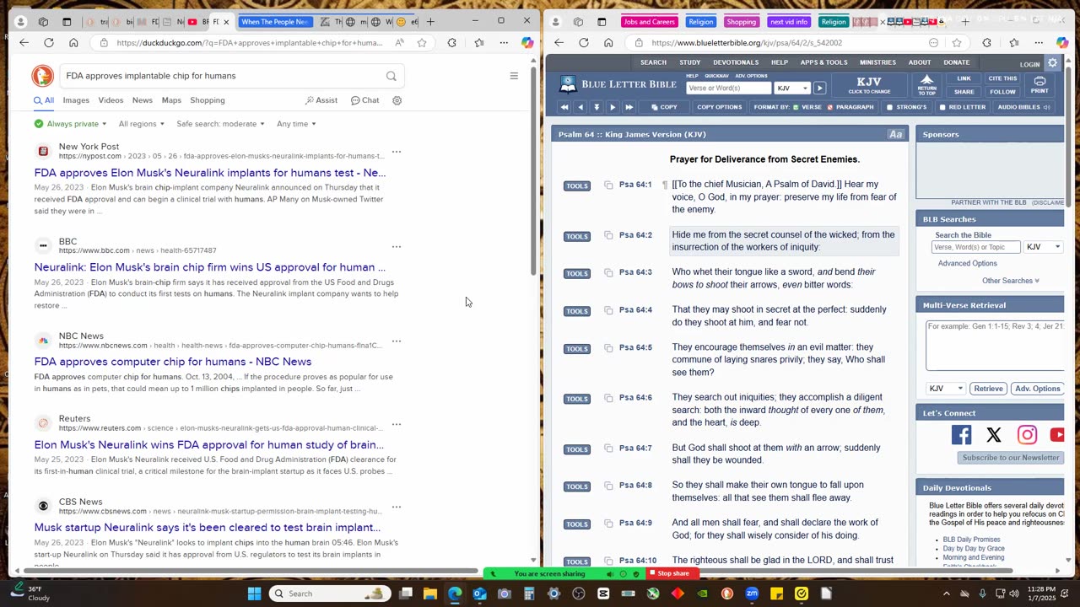Click Subscribe to our Newsletter button
The height and width of the screenshot is (607, 1080).
coord(1011,458)
